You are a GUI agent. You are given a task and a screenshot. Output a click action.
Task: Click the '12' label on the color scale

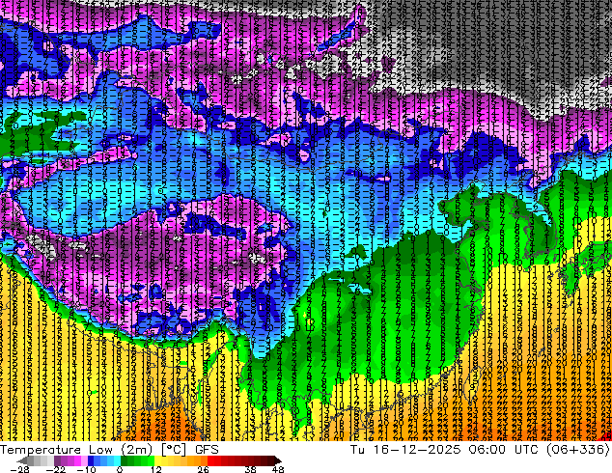tap(156, 469)
